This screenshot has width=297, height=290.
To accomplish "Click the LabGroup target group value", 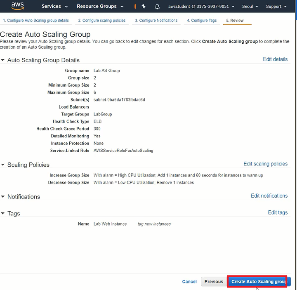I will coord(103,114).
